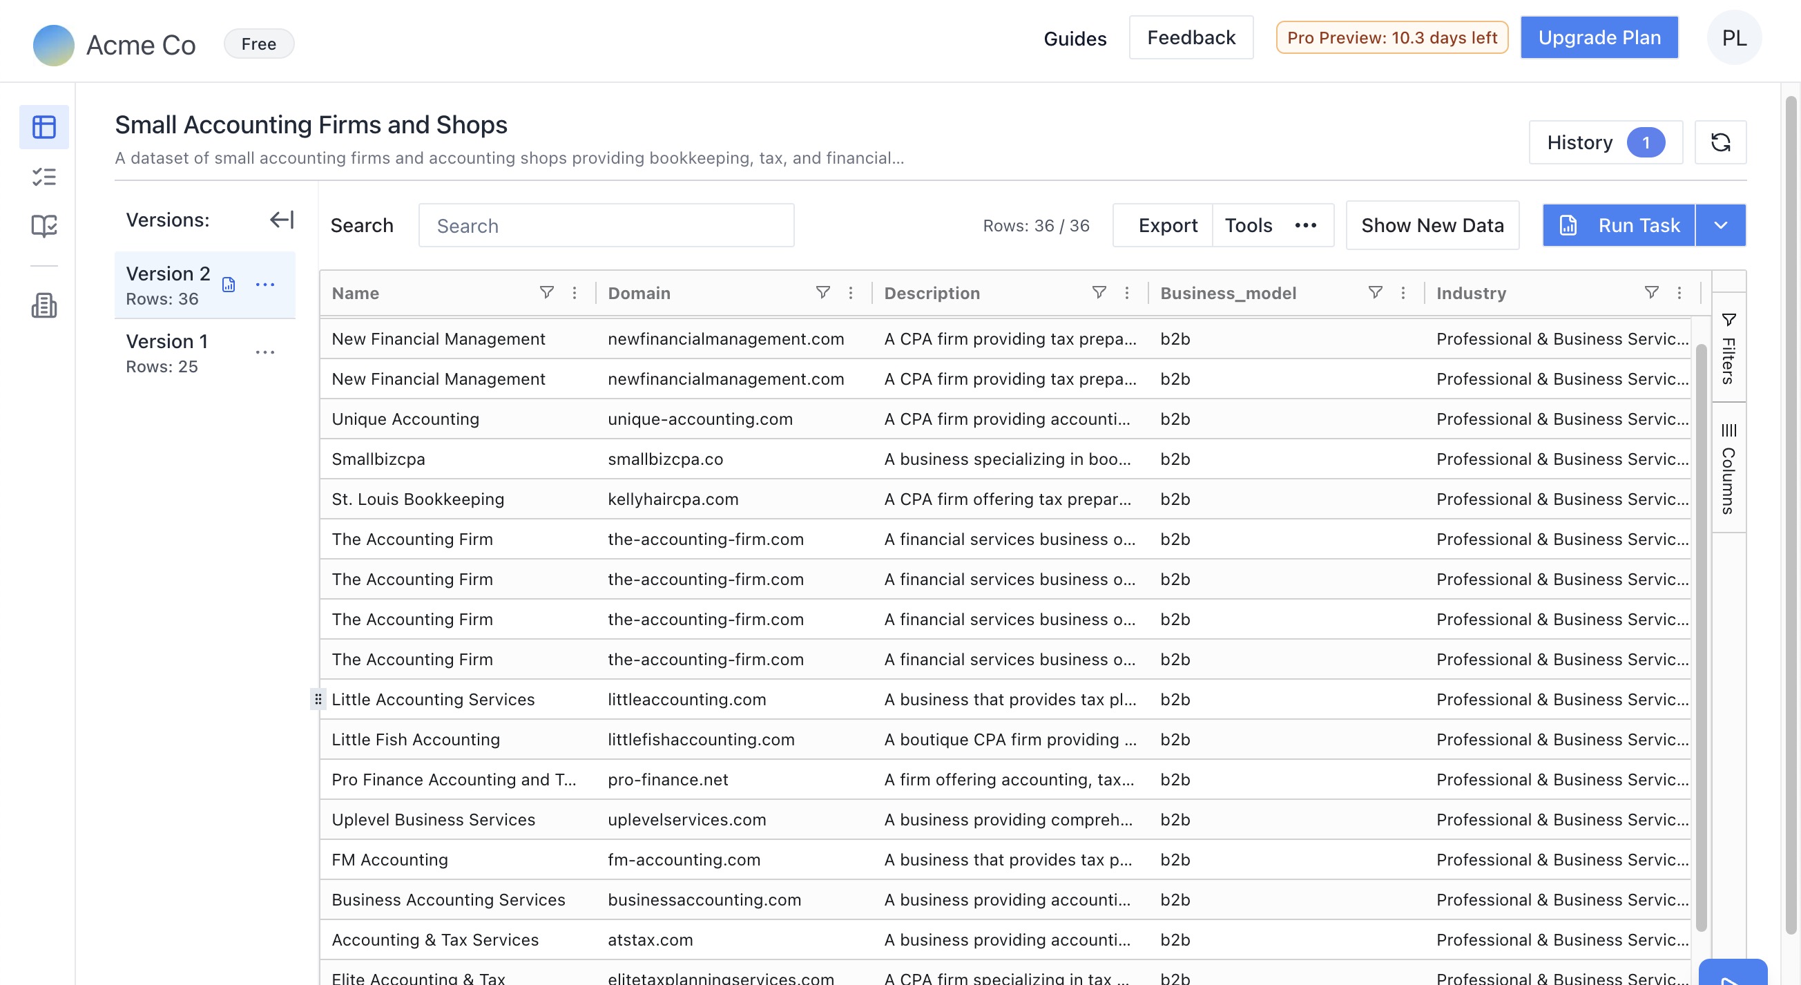
Task: Expand the Run Task dropdown arrow
Action: 1721,225
